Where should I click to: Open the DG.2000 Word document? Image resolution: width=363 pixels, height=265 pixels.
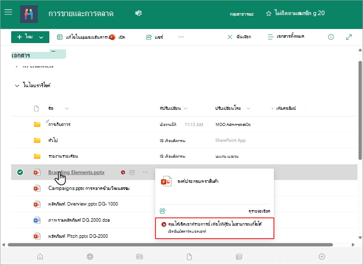coord(79,220)
